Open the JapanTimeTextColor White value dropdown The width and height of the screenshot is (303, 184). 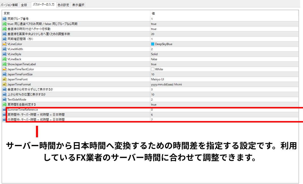point(159,69)
